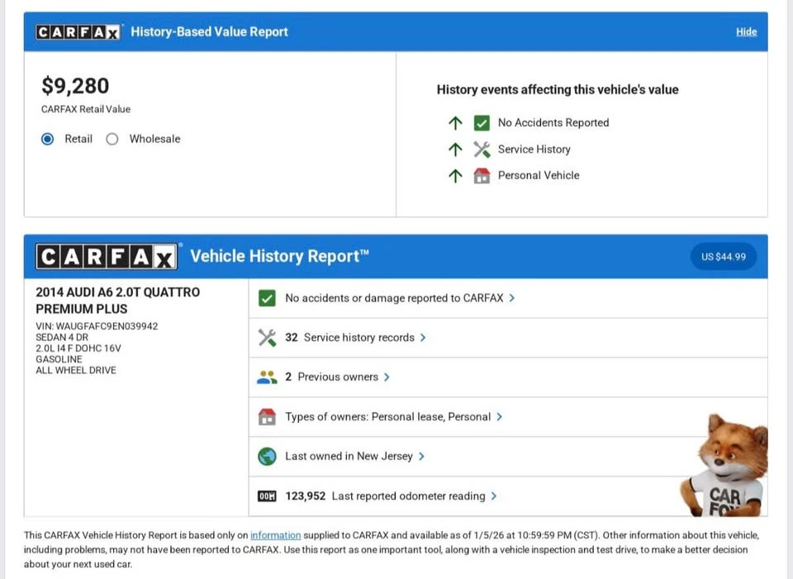Select the Wholesale value radio button
The width and height of the screenshot is (793, 579).
(112, 139)
